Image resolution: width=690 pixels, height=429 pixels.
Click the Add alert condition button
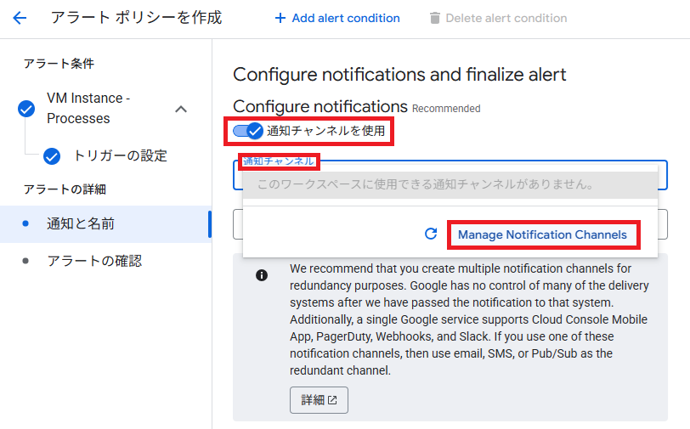337,18
